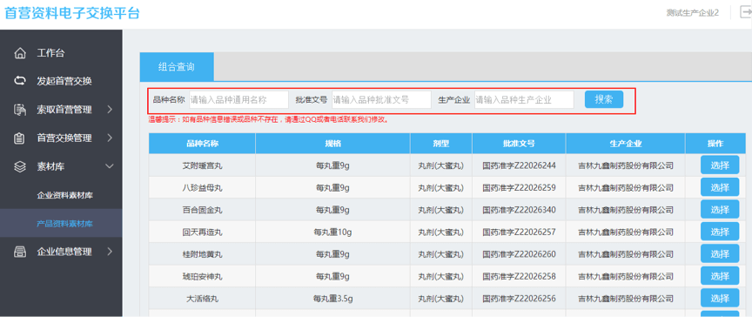Click the clipboard icon beside 首营交换管理
The height and width of the screenshot is (317, 752).
pos(20,138)
